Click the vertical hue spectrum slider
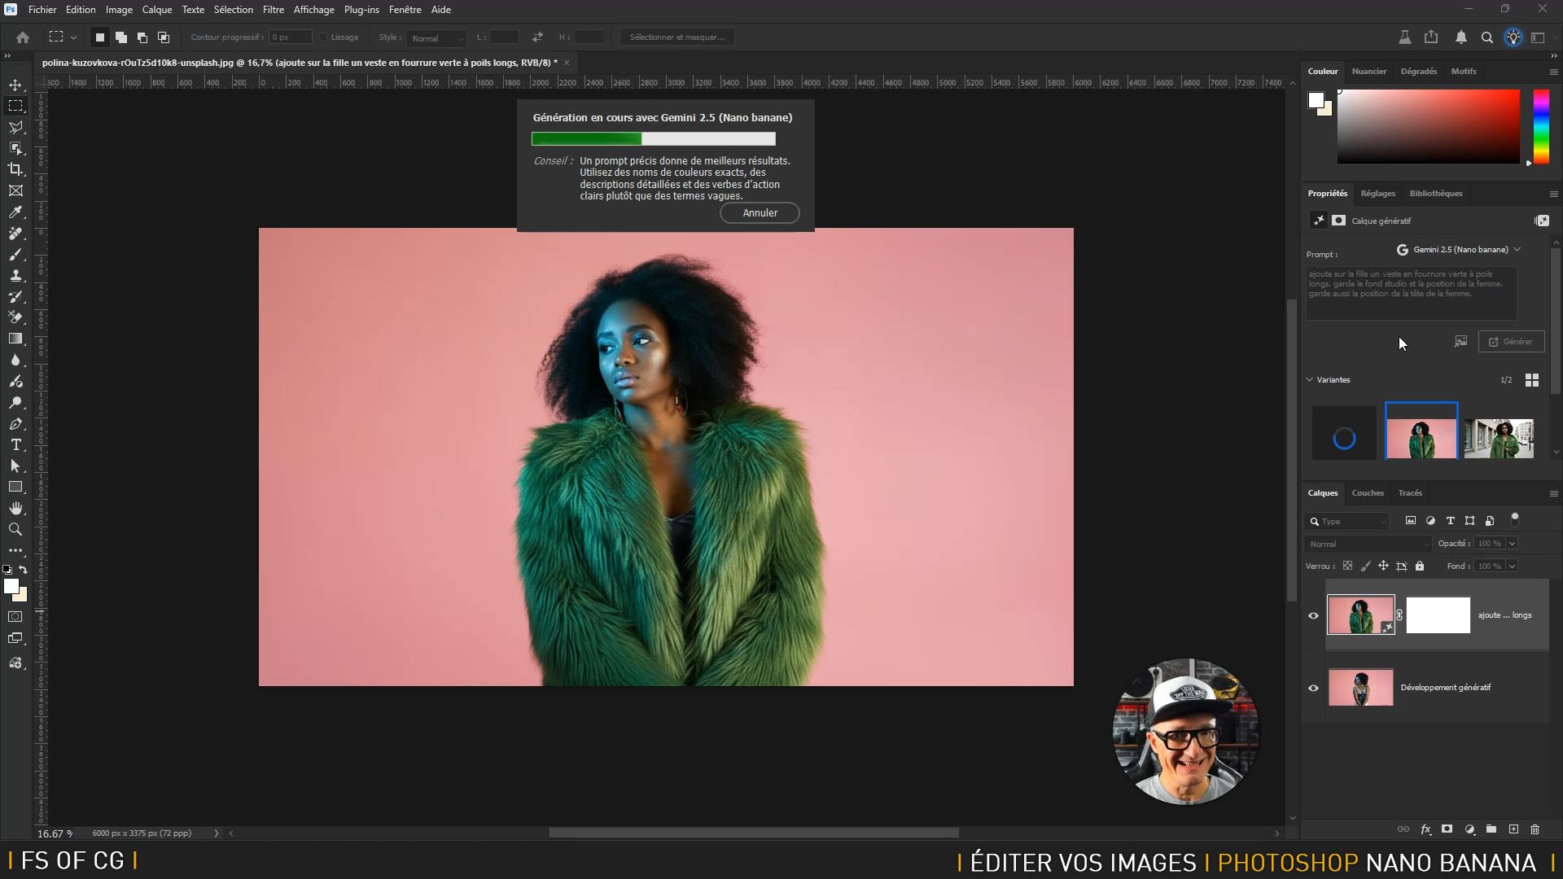Viewport: 1563px width, 879px height. click(1541, 126)
